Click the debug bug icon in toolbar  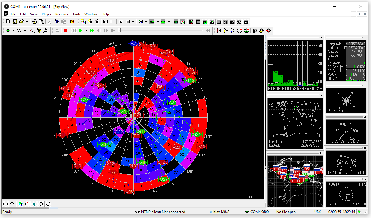(x=39, y=30)
